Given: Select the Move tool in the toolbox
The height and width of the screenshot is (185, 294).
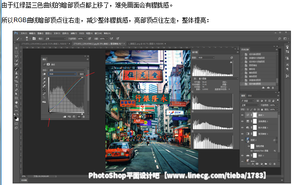Looking at the screenshot, I should coord(16,48).
